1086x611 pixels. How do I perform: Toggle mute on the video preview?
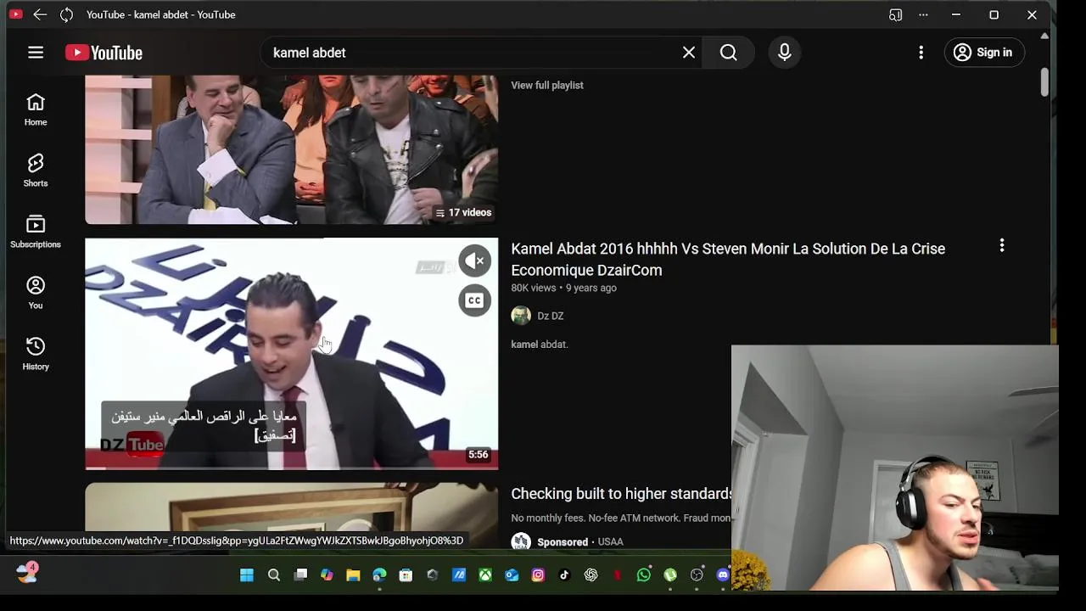tap(475, 261)
